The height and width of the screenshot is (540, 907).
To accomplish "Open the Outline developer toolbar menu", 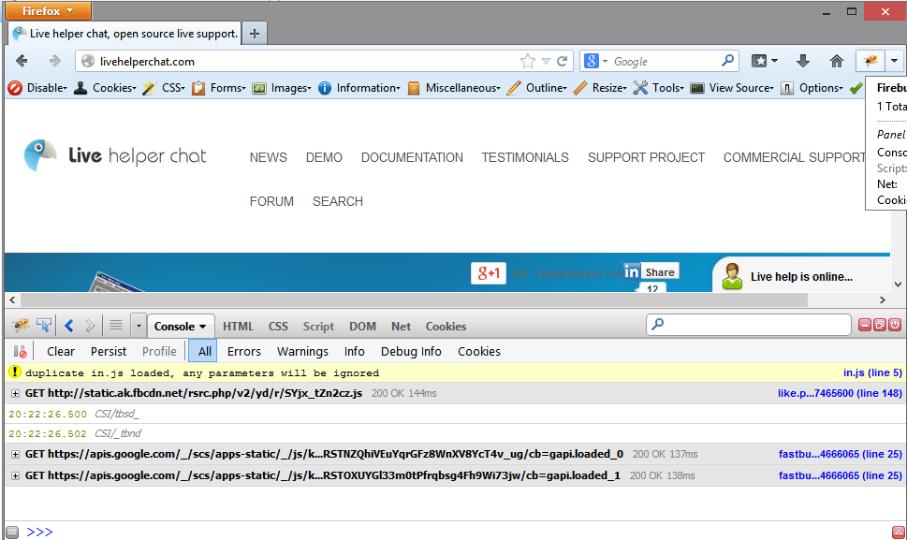I will pos(536,88).
